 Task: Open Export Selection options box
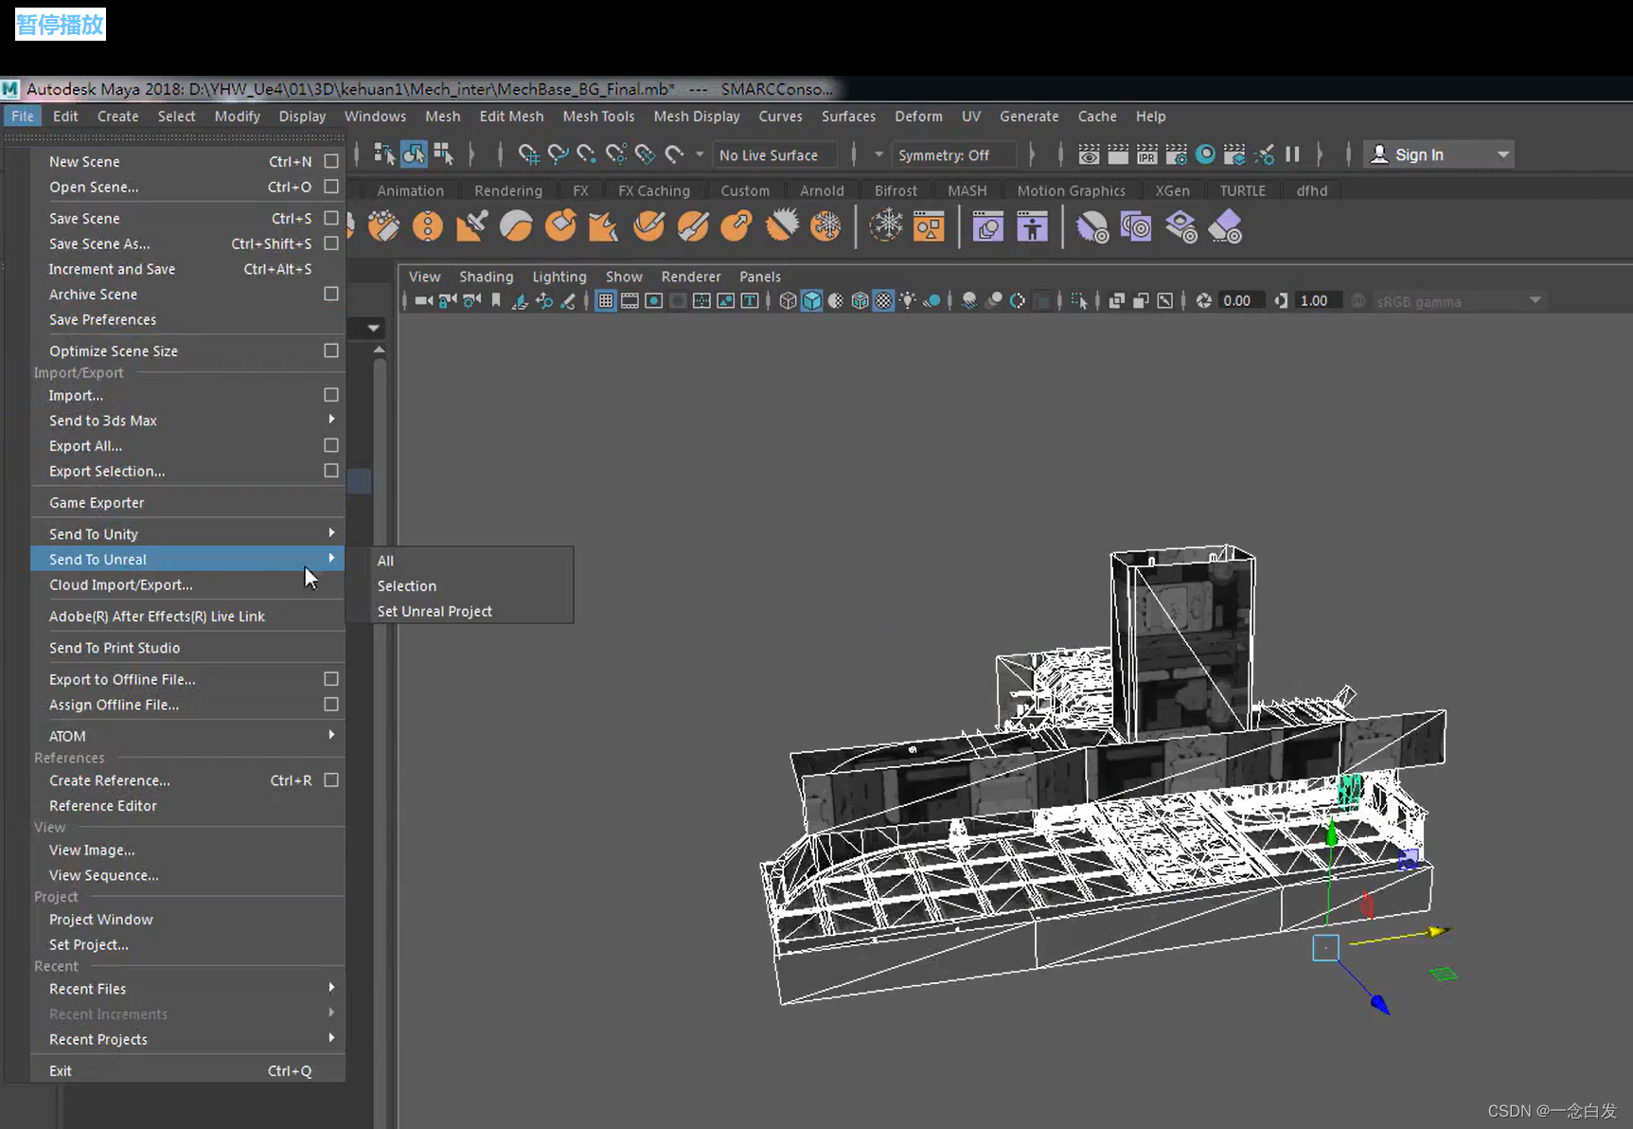331,471
